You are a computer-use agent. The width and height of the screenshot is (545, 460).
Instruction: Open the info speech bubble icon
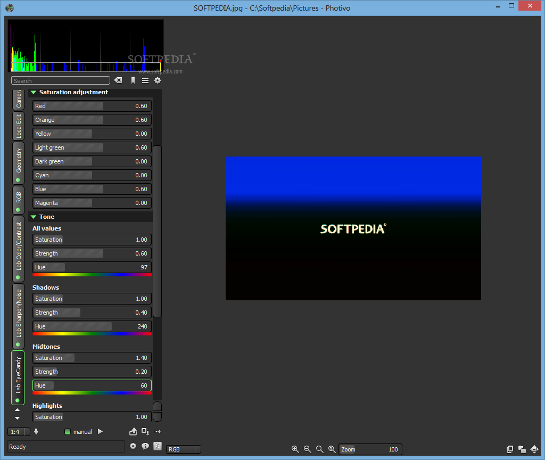point(145,446)
